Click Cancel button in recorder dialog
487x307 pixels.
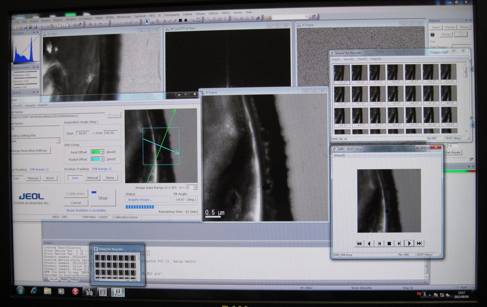76,203
